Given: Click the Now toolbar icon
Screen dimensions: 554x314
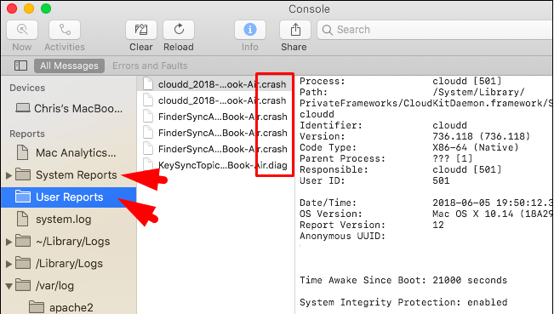Looking at the screenshot, I should tap(22, 30).
